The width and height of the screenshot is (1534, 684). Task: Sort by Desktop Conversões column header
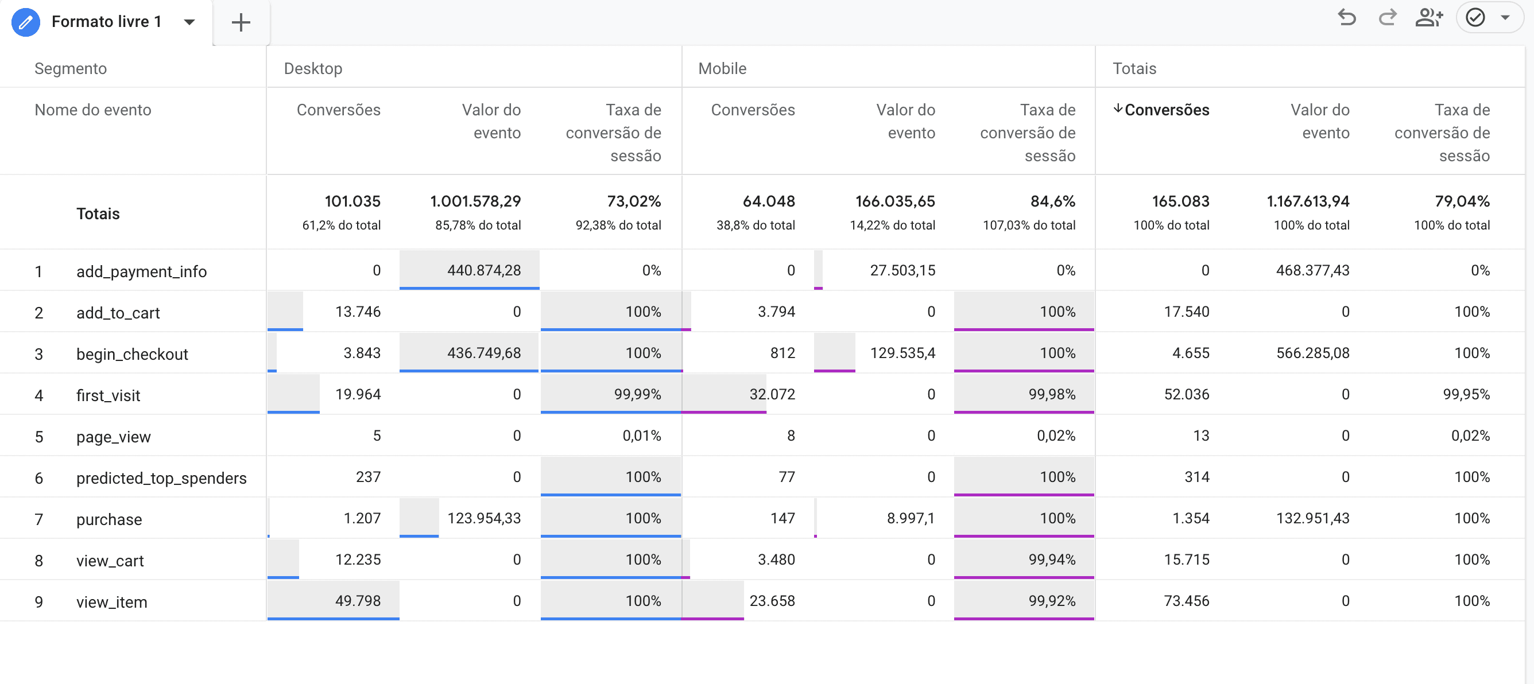click(338, 110)
